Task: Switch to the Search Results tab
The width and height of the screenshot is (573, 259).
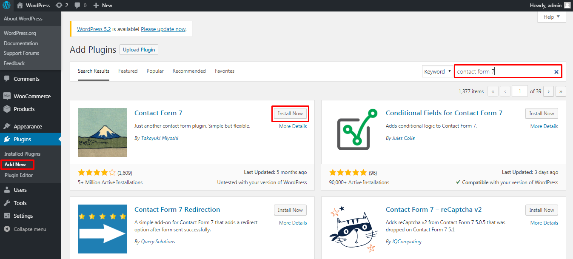Action: click(94, 71)
